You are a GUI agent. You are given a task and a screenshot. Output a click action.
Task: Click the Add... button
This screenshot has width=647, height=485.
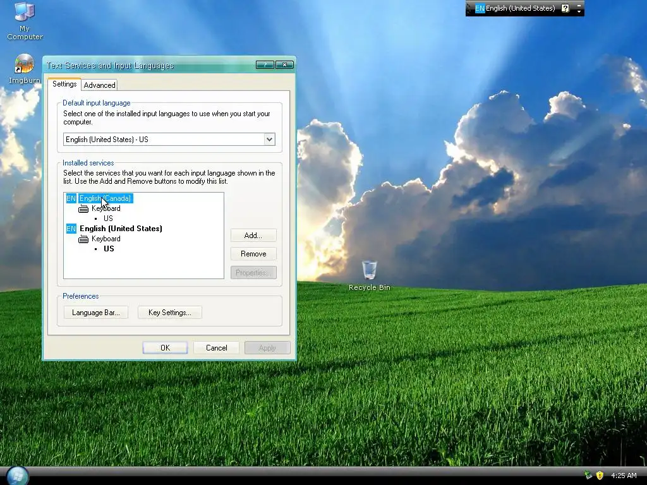coord(253,236)
